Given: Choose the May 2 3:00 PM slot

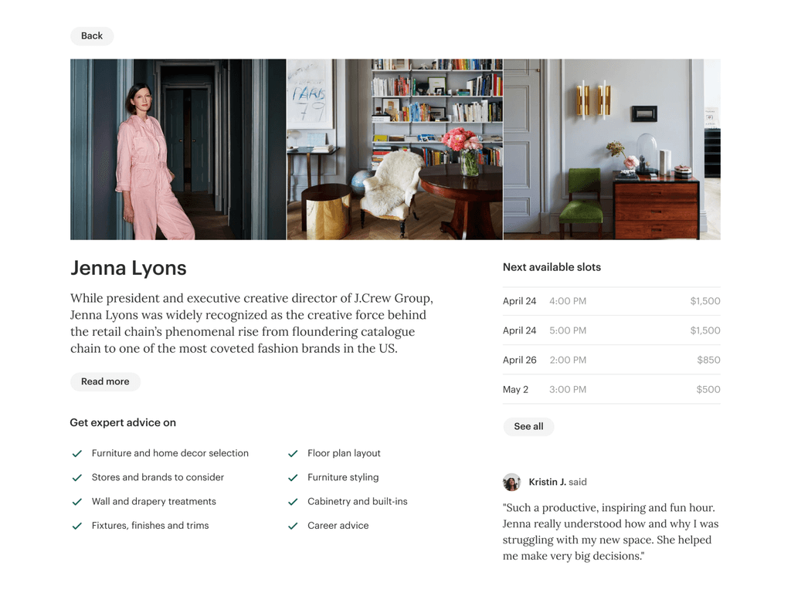Looking at the screenshot, I should click(x=612, y=389).
